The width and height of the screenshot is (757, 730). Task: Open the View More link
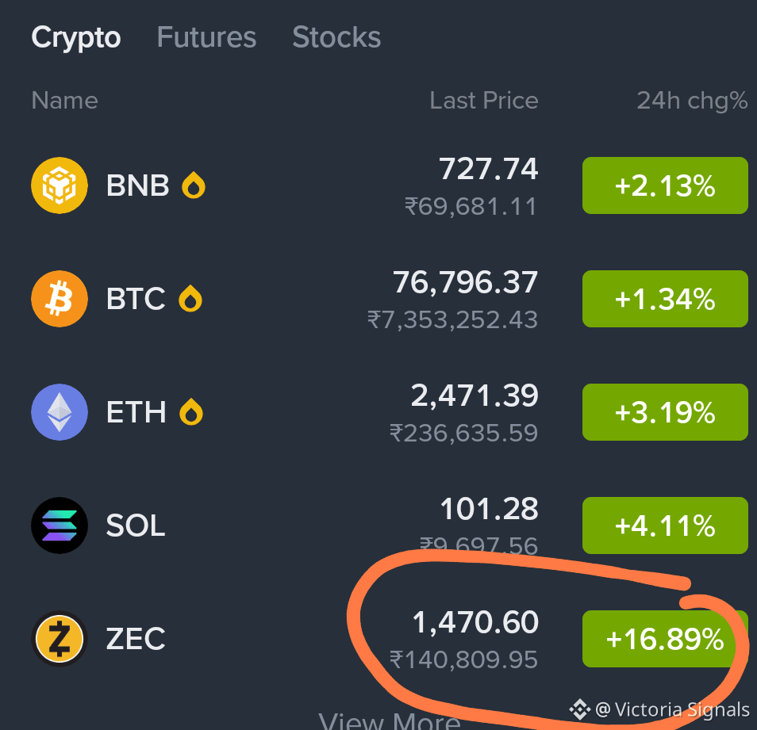pos(389,720)
